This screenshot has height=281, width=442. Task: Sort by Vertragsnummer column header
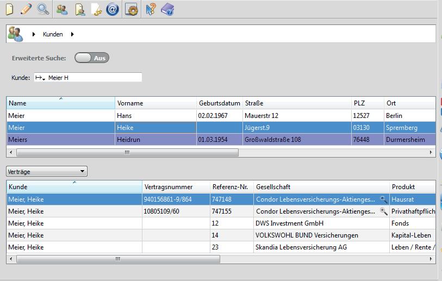[x=176, y=186]
